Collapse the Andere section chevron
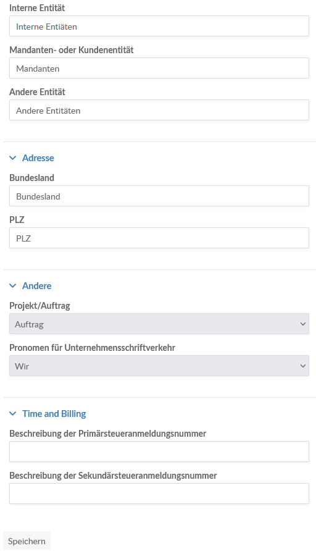This screenshot has width=316, height=551. click(12, 286)
